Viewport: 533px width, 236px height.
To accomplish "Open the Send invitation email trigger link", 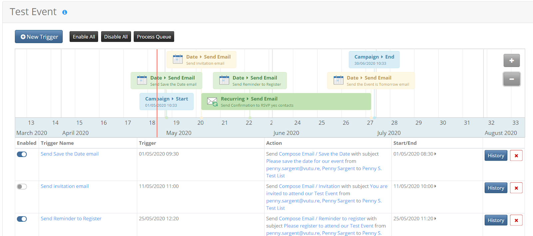I will 65,186.
